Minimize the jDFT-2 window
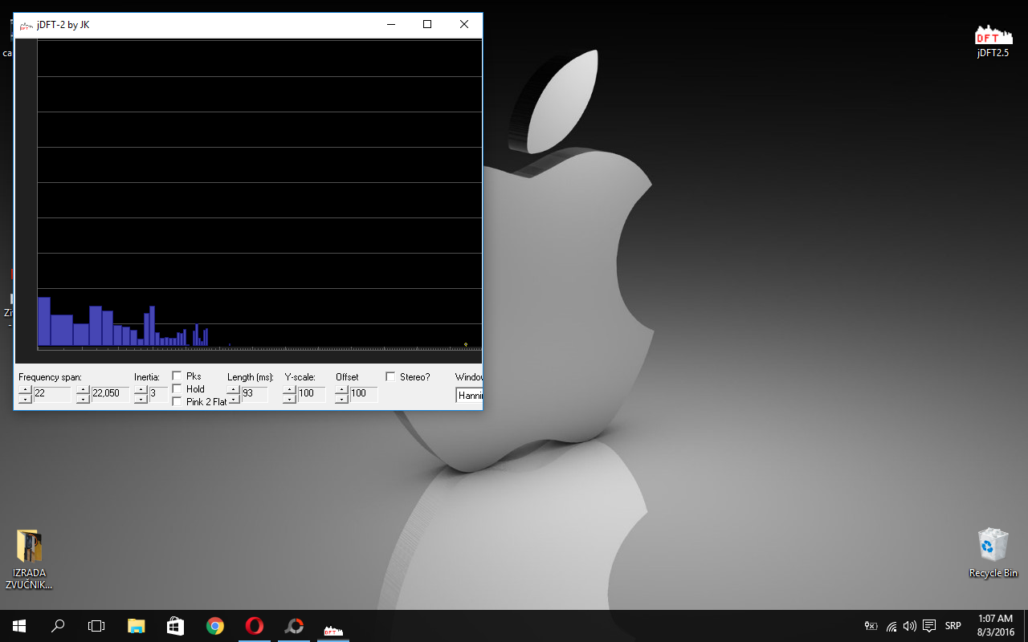The height and width of the screenshot is (642, 1028). point(391,25)
